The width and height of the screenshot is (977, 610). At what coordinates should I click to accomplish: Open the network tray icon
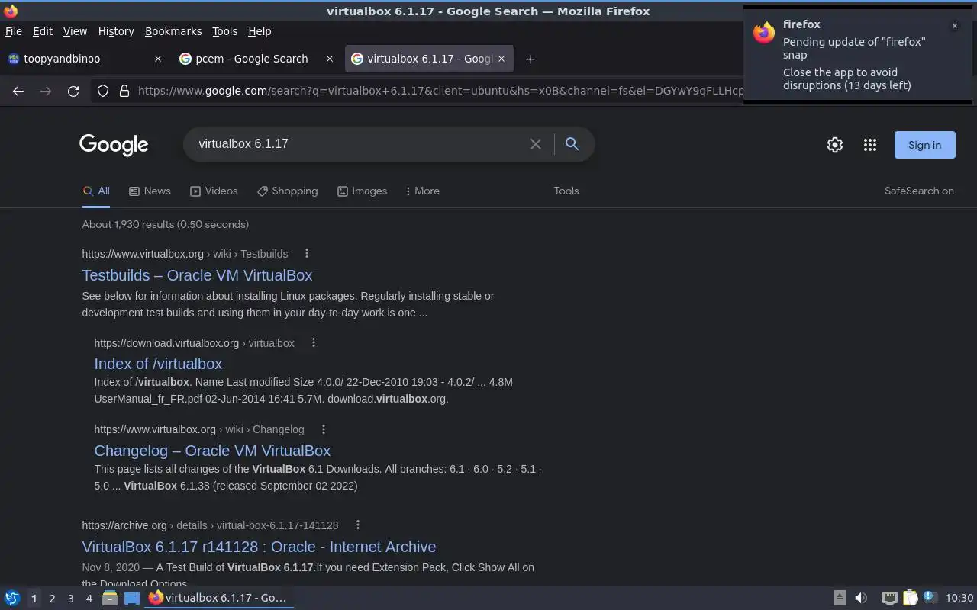point(889,598)
